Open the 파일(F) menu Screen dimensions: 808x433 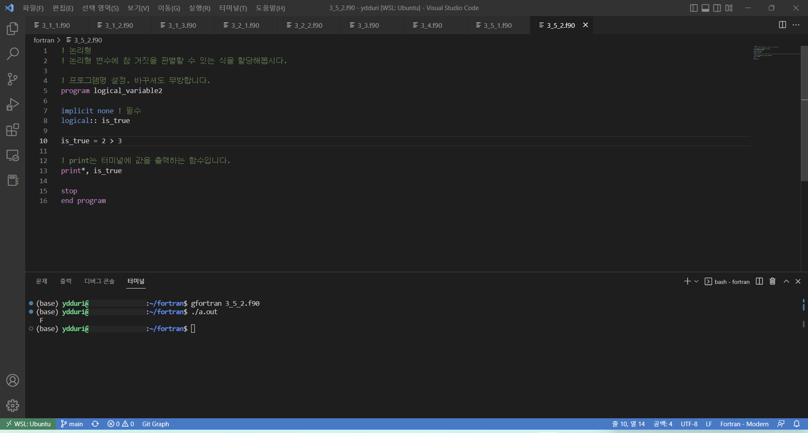pos(33,8)
